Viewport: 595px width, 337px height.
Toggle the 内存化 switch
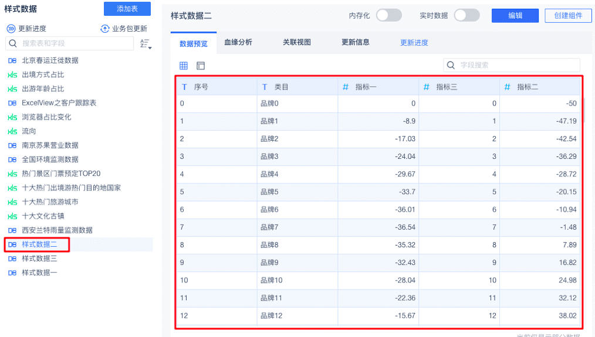point(389,16)
